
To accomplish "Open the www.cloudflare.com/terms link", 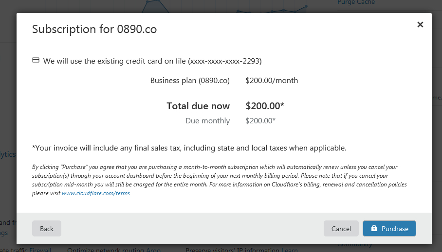I will [x=96, y=193].
